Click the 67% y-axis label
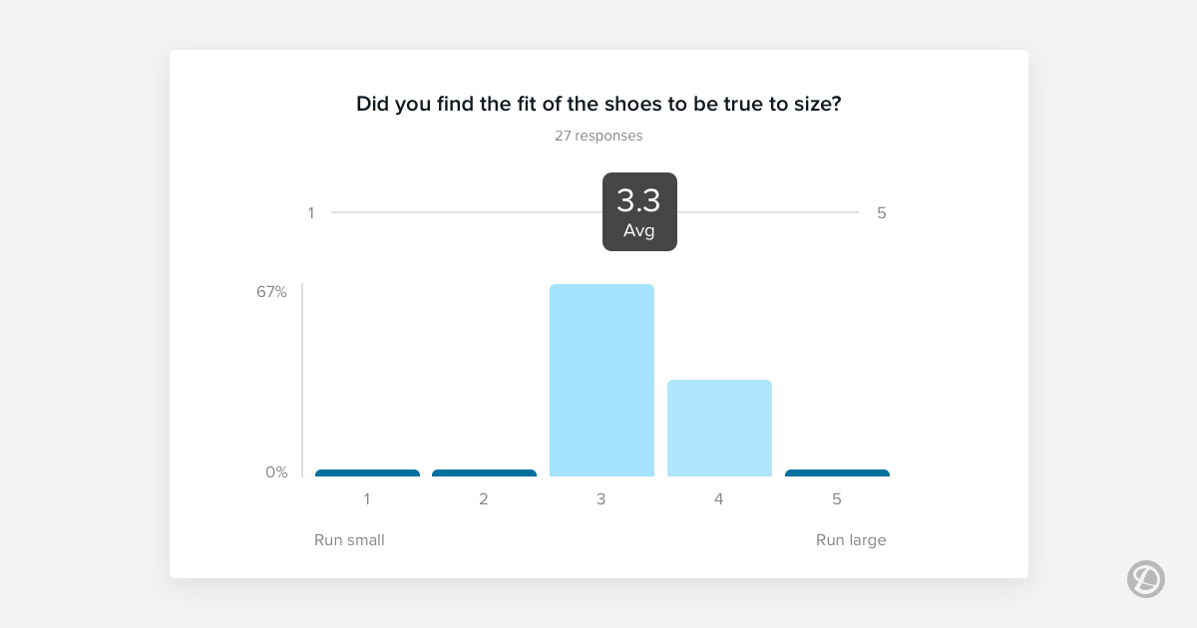 pos(271,292)
